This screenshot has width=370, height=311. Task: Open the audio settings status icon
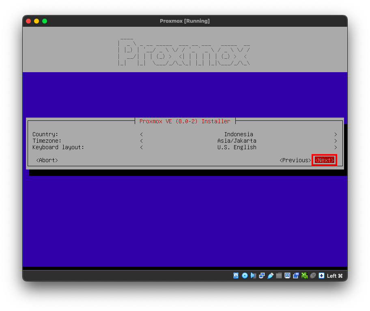click(x=253, y=276)
